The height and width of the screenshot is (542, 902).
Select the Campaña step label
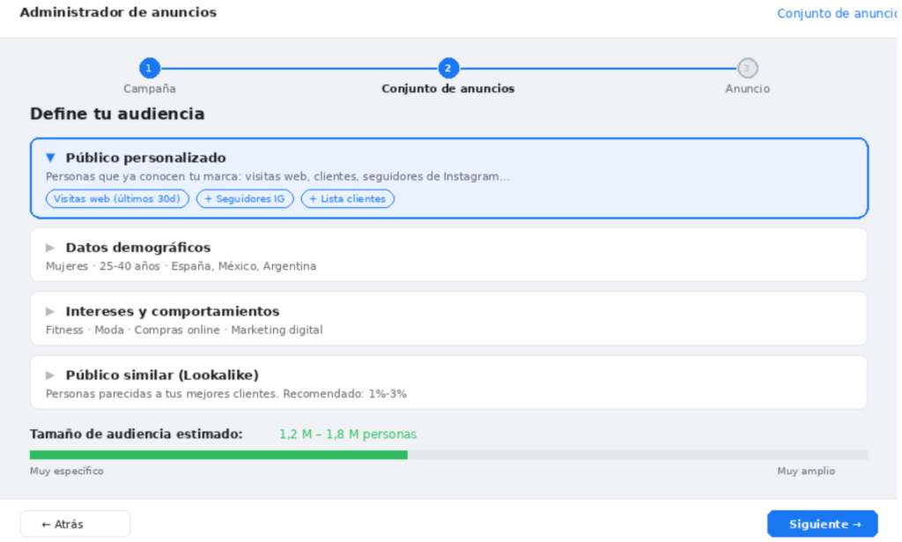(150, 89)
